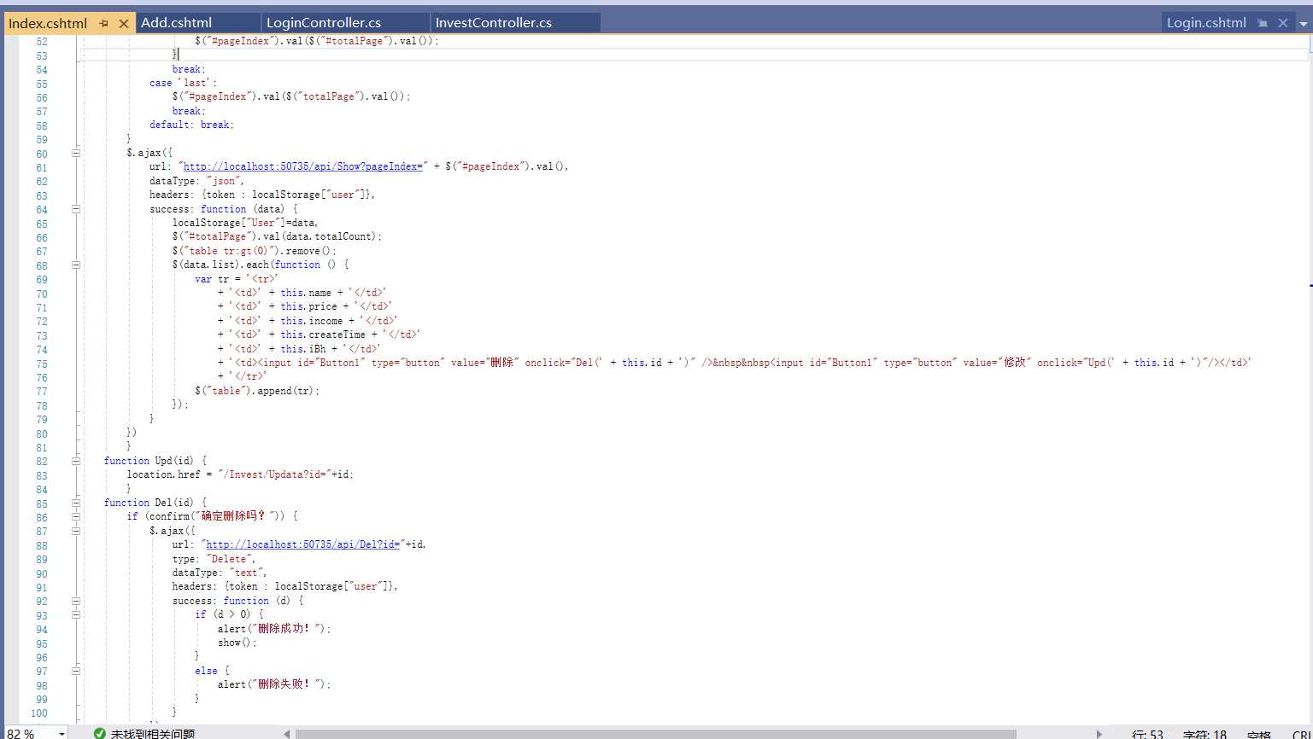
Task: Click the $("table tr:gt(0)").remove() line
Action: click(255, 251)
